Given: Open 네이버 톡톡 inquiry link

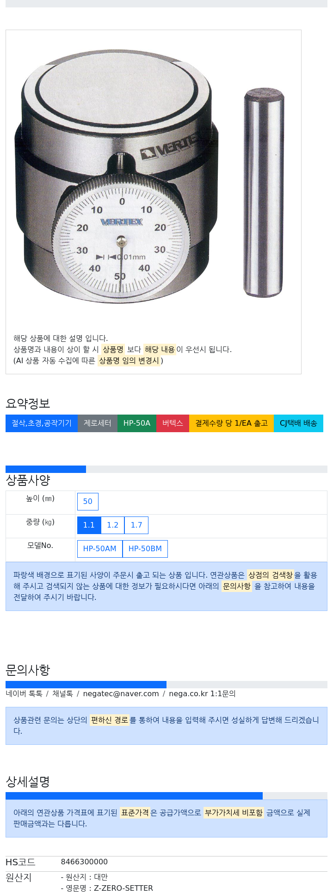Looking at the screenshot, I should tap(24, 694).
